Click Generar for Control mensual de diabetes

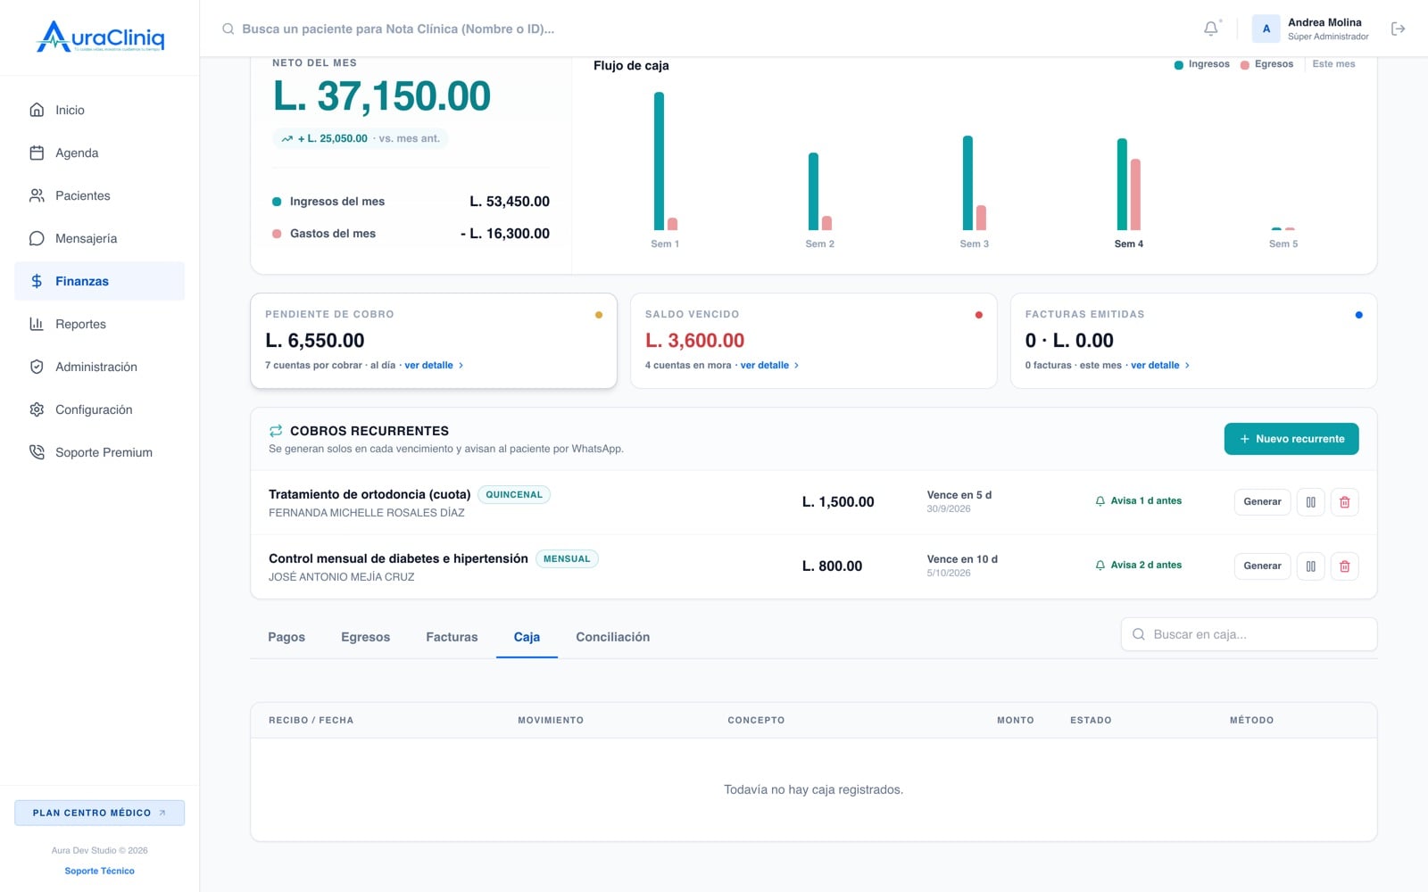[x=1262, y=566]
